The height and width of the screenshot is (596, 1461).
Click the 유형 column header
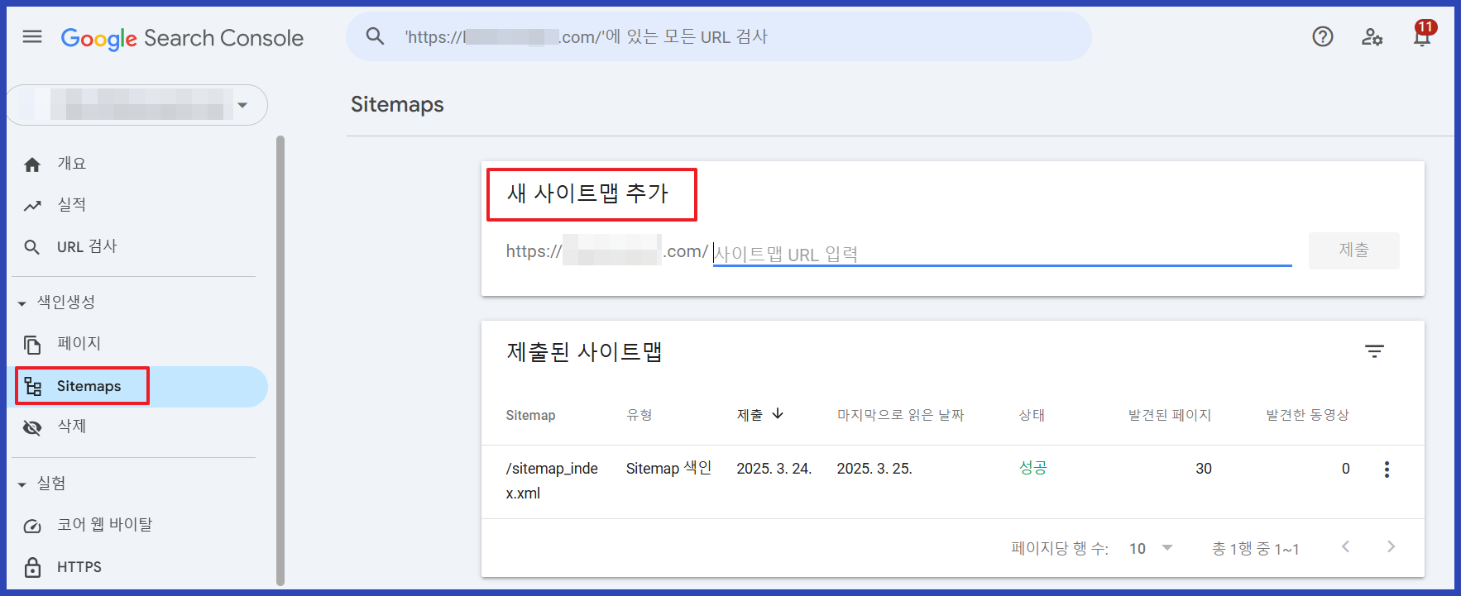(639, 415)
